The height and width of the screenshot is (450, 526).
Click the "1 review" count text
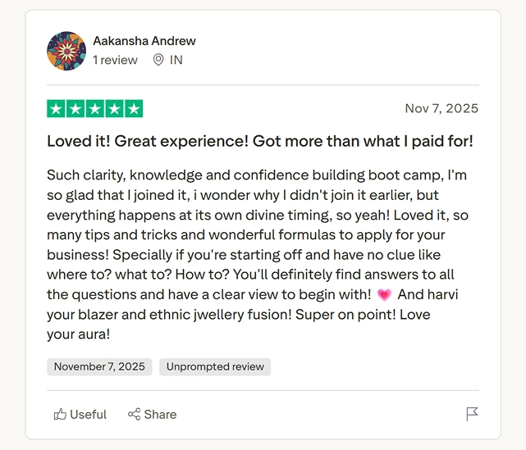click(x=115, y=60)
